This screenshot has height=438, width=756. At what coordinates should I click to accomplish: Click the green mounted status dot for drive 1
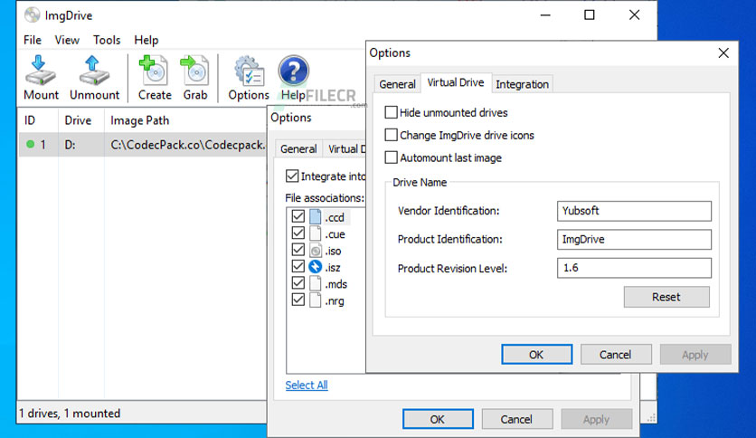tap(31, 144)
